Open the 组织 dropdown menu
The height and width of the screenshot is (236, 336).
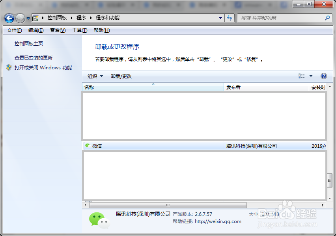(95, 76)
